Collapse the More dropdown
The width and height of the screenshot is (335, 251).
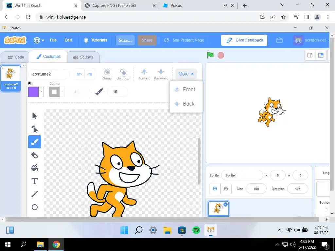pos(186,74)
